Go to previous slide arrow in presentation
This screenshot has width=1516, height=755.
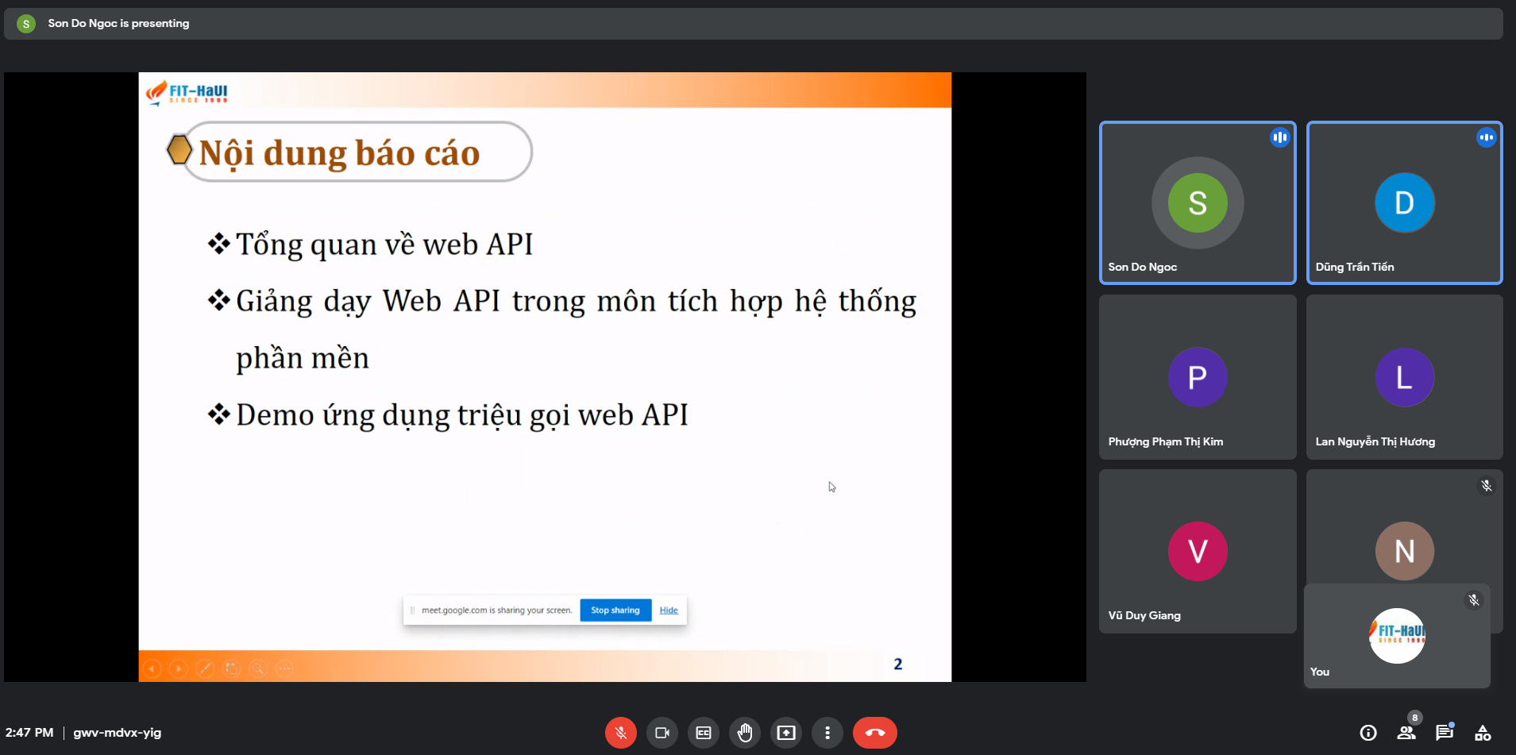pos(152,668)
